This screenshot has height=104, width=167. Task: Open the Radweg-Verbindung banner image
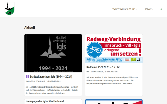(x=114, y=49)
